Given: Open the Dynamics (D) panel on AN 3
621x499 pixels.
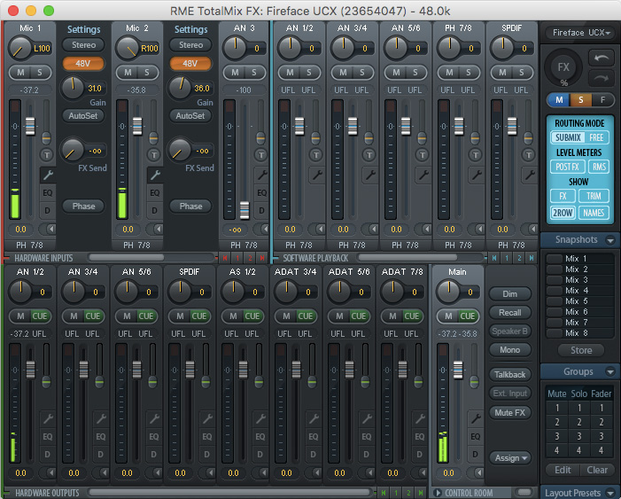Looking at the screenshot, I should click(x=260, y=209).
